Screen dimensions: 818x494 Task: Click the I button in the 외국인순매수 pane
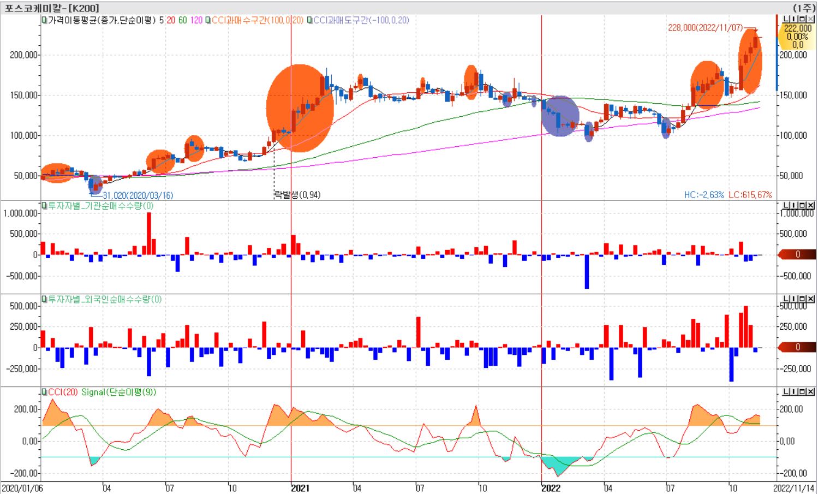[794, 299]
